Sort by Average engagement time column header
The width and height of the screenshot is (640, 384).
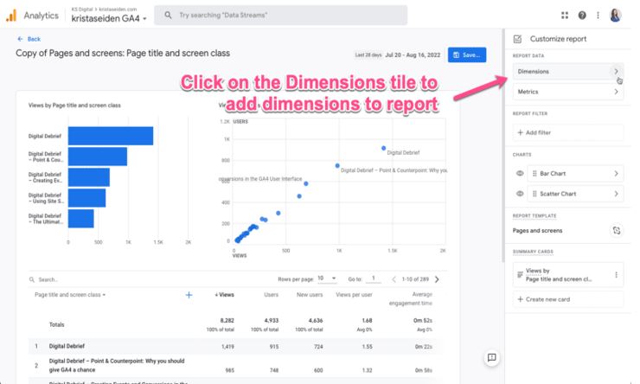411,298
